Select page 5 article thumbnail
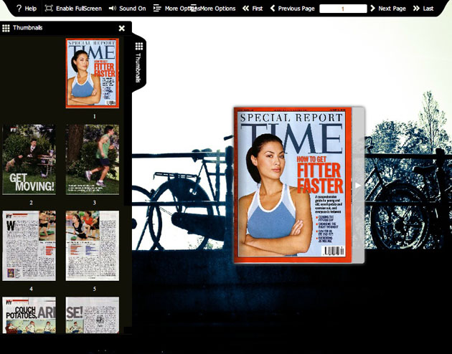 [x=93, y=246]
